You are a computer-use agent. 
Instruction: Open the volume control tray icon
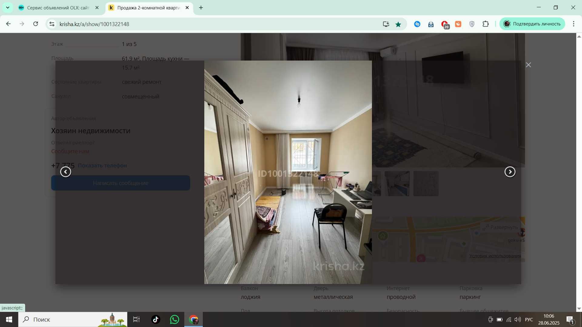(x=518, y=319)
